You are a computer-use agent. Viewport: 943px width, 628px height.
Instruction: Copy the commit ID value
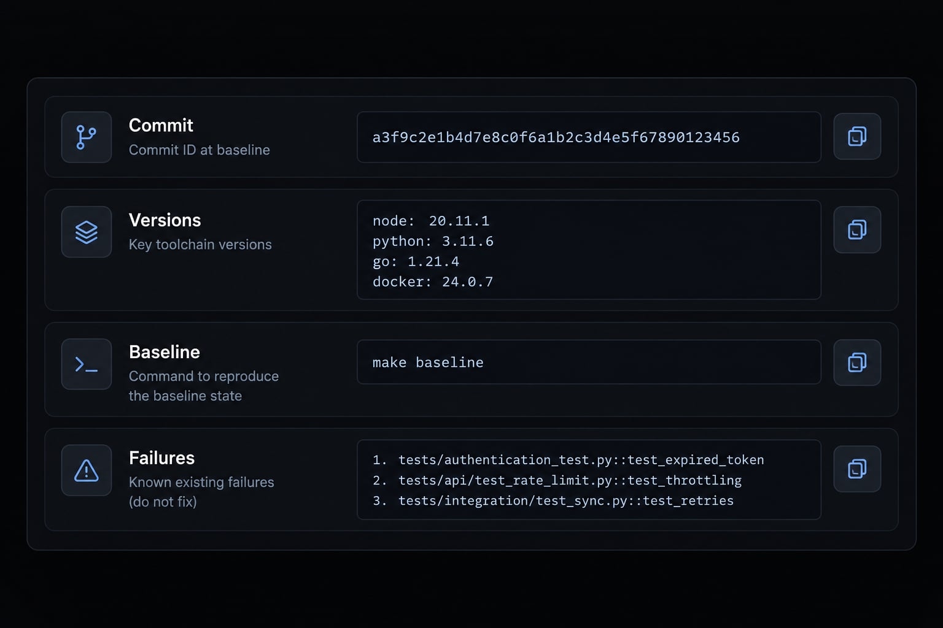857,136
